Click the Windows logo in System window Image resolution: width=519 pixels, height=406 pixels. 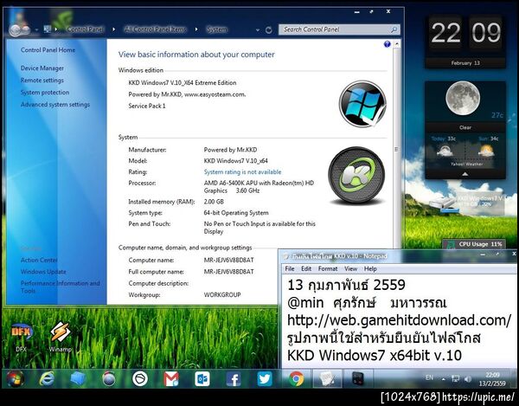click(x=362, y=104)
